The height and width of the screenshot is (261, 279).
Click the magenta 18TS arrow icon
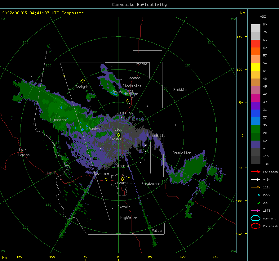[x=255, y=211]
